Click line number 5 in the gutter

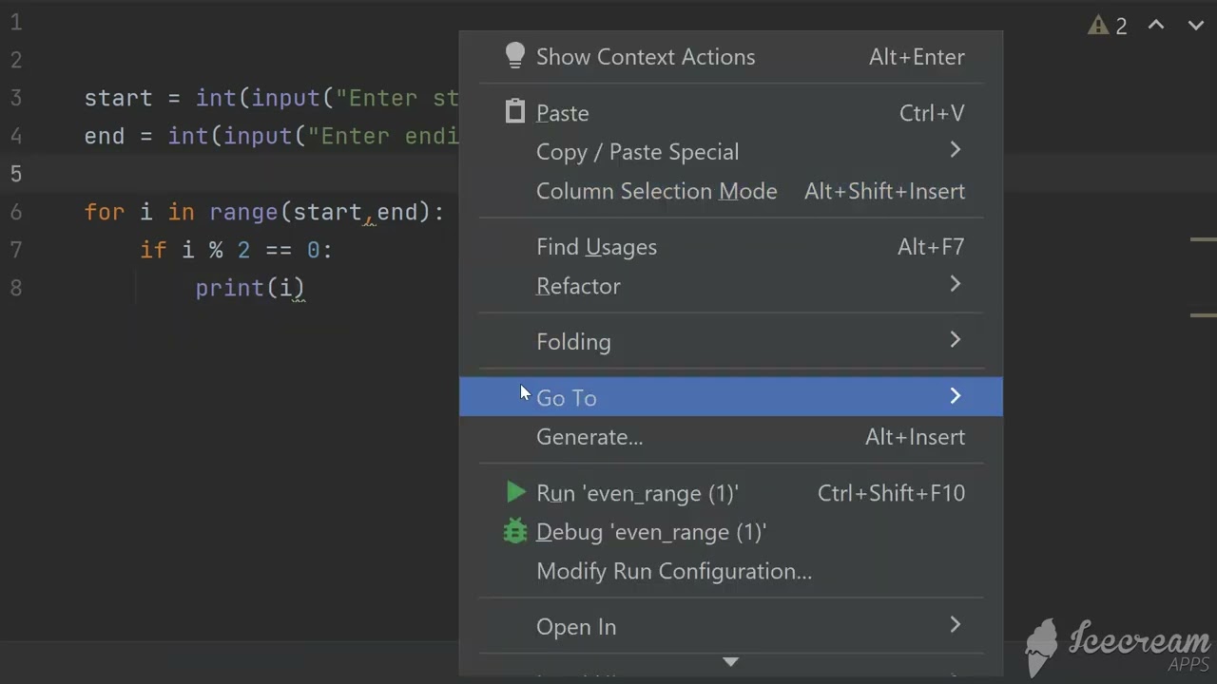tap(16, 174)
